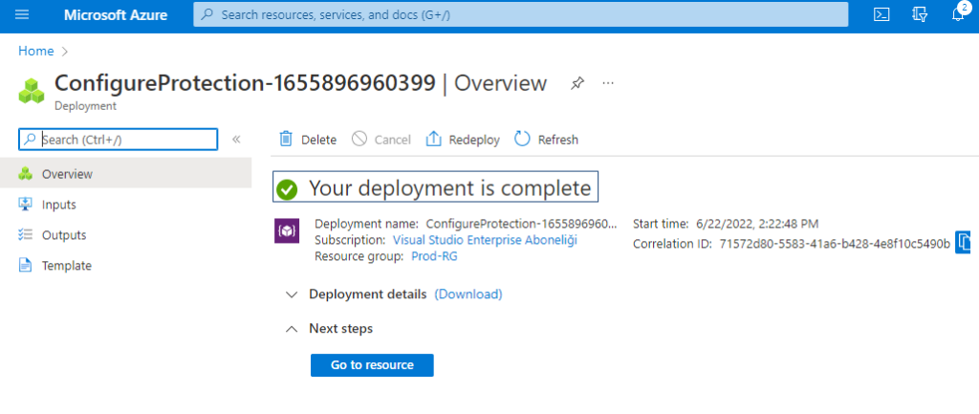The image size is (979, 414).
Task: Redeploy this deployment
Action: click(463, 140)
